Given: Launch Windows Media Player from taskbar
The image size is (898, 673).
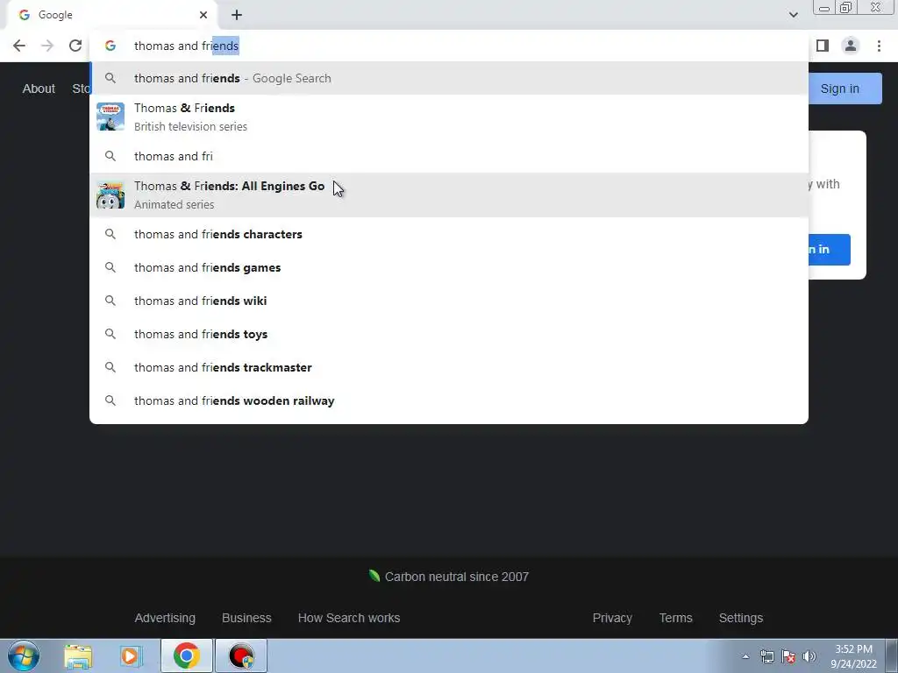Looking at the screenshot, I should (x=131, y=655).
